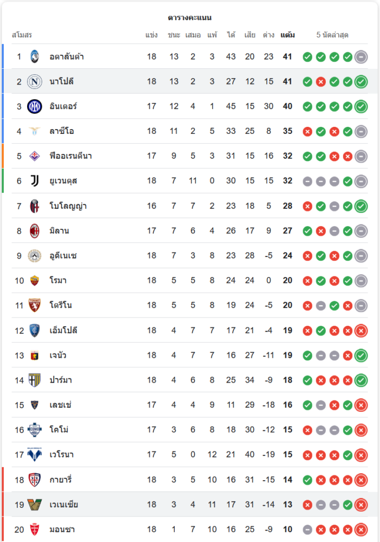Open the โบโลญญ่า team link
The width and height of the screenshot is (380, 542).
(x=68, y=206)
